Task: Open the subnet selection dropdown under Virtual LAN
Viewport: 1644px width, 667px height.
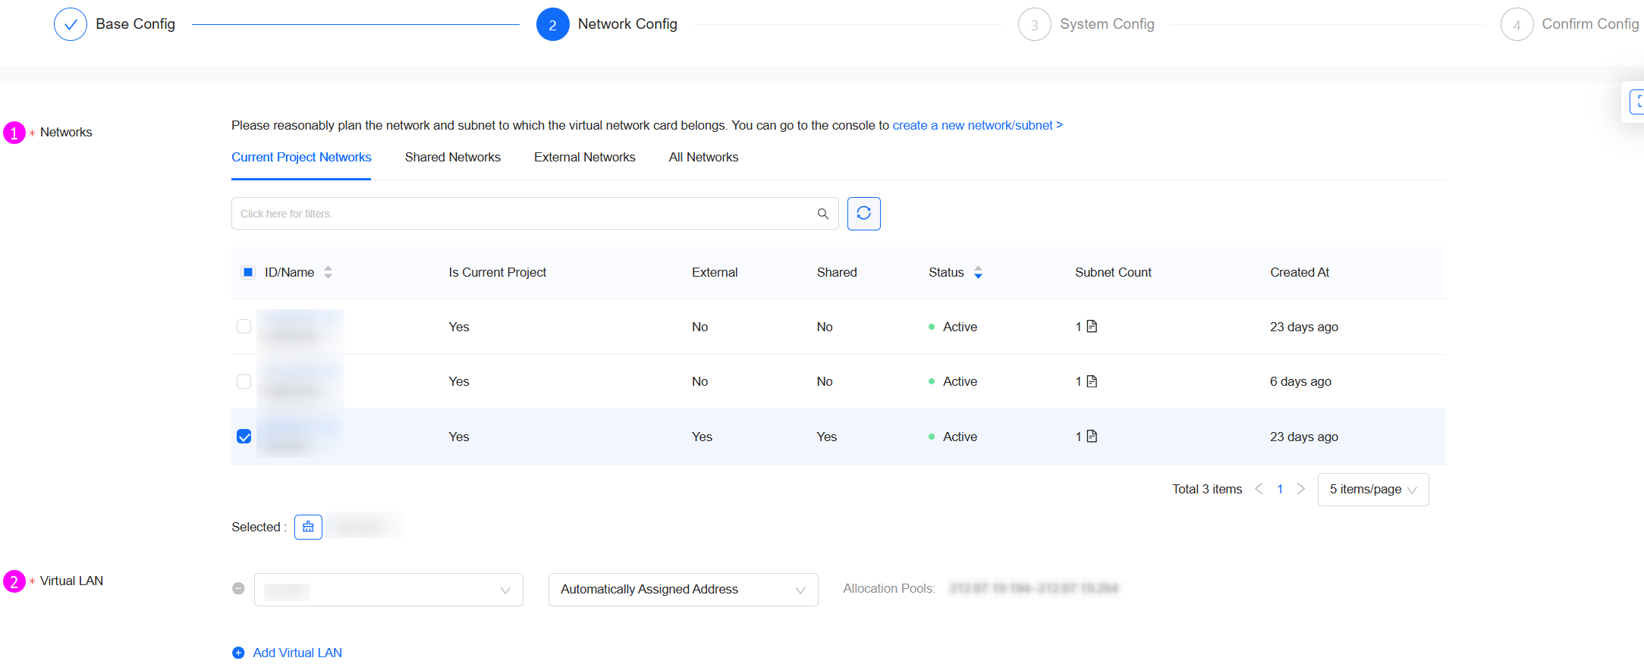Action: pyautogui.click(x=388, y=590)
